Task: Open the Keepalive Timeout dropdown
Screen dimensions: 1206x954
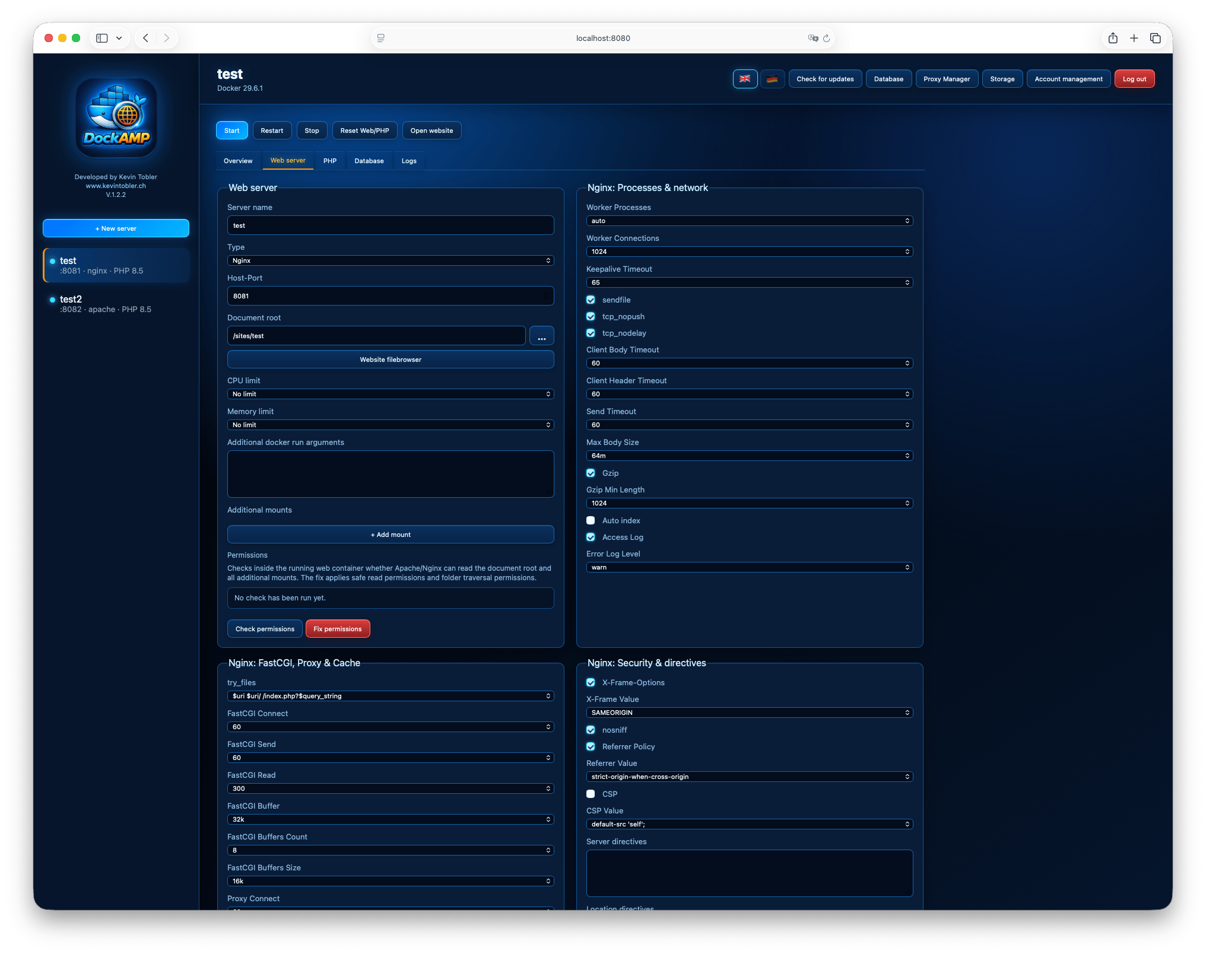Action: 750,282
